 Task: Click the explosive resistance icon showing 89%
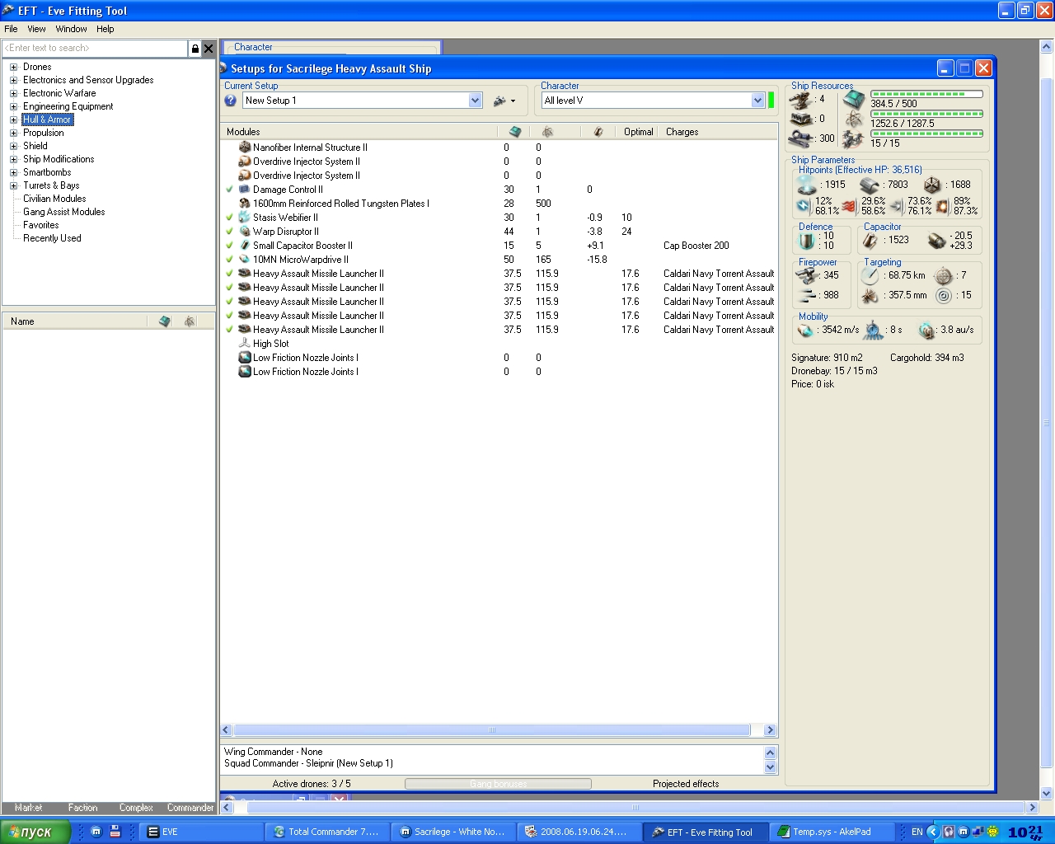(942, 205)
